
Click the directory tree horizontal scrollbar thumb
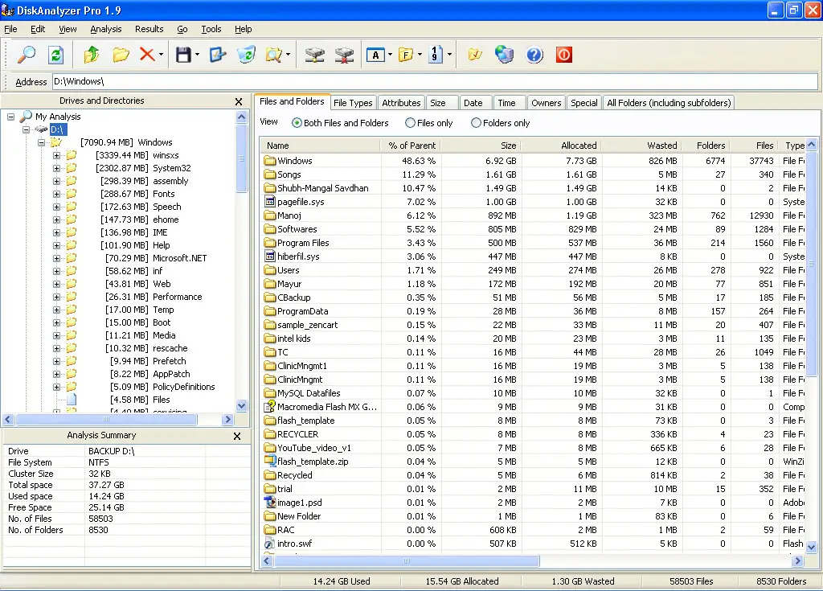click(107, 419)
